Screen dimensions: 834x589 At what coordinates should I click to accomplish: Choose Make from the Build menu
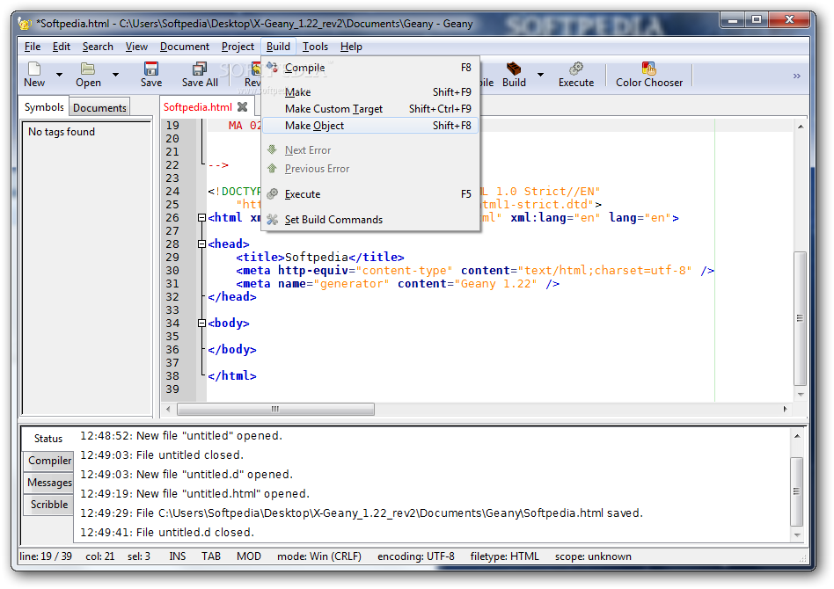370,92
